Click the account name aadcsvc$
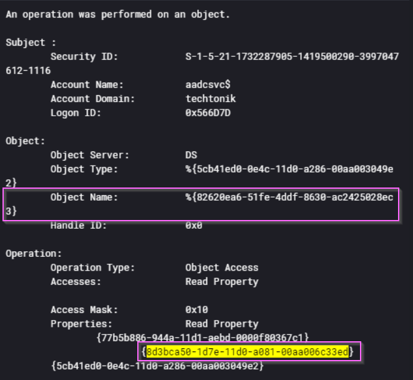 click(208, 85)
